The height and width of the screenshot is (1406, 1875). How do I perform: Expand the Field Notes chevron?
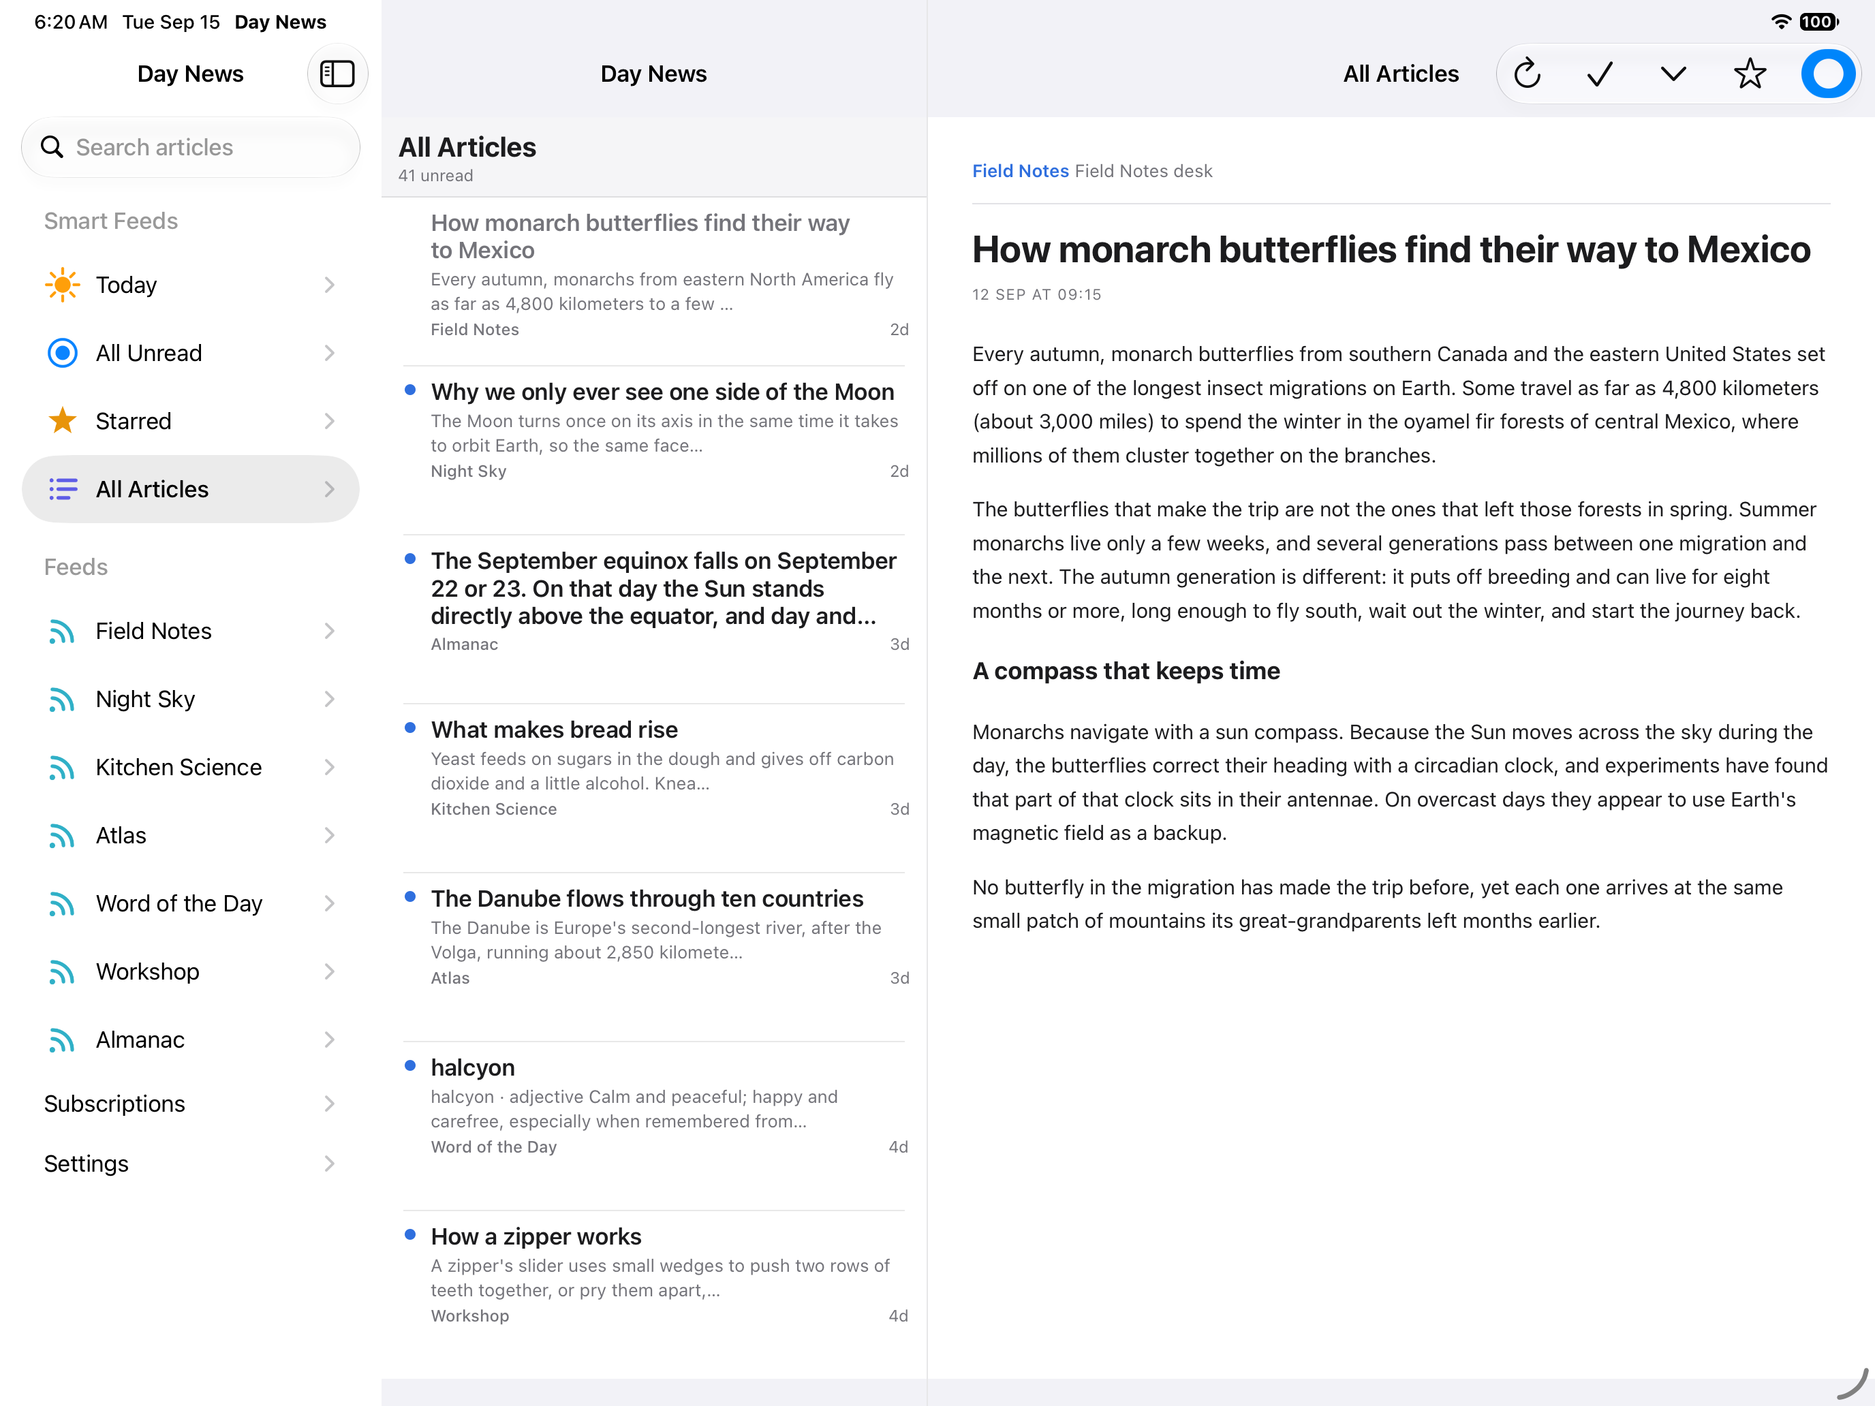click(x=330, y=631)
